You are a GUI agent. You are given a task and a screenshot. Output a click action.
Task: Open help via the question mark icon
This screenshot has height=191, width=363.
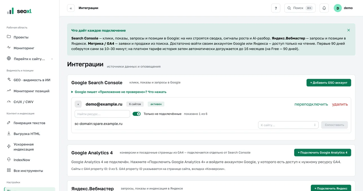coord(276,8)
